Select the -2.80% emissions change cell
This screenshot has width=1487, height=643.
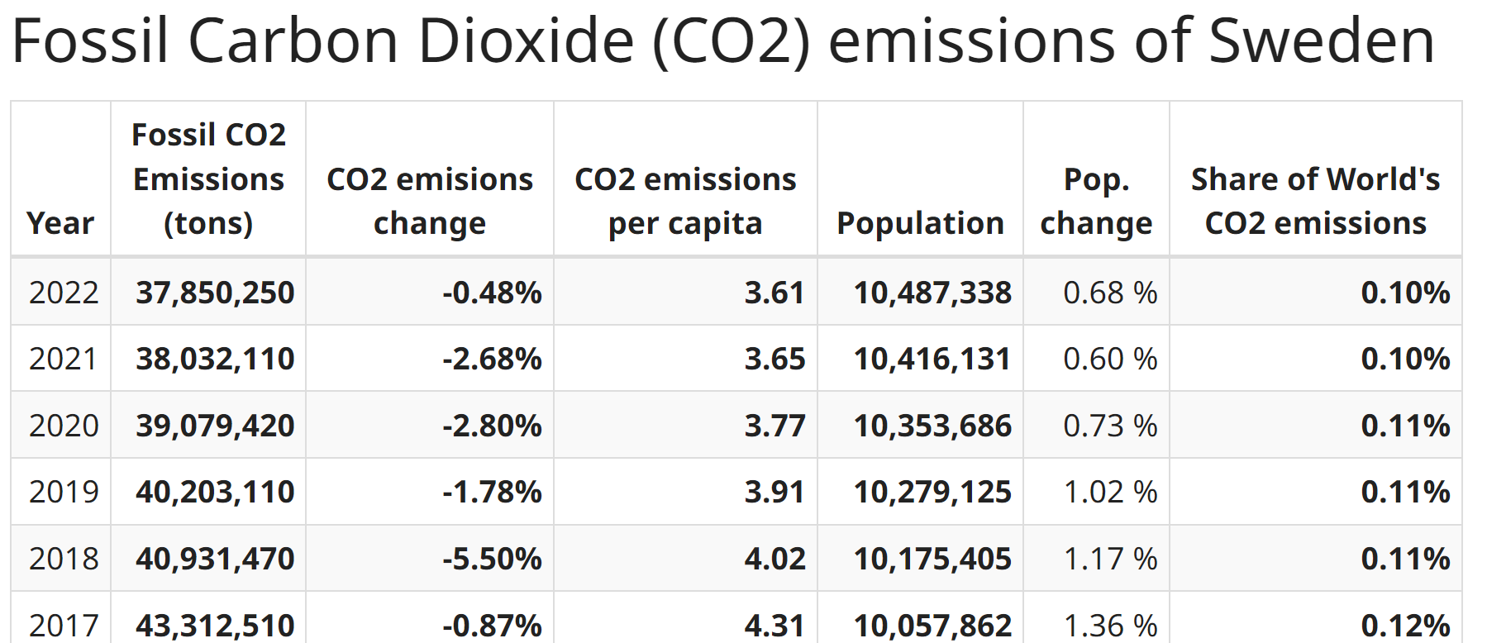(492, 426)
